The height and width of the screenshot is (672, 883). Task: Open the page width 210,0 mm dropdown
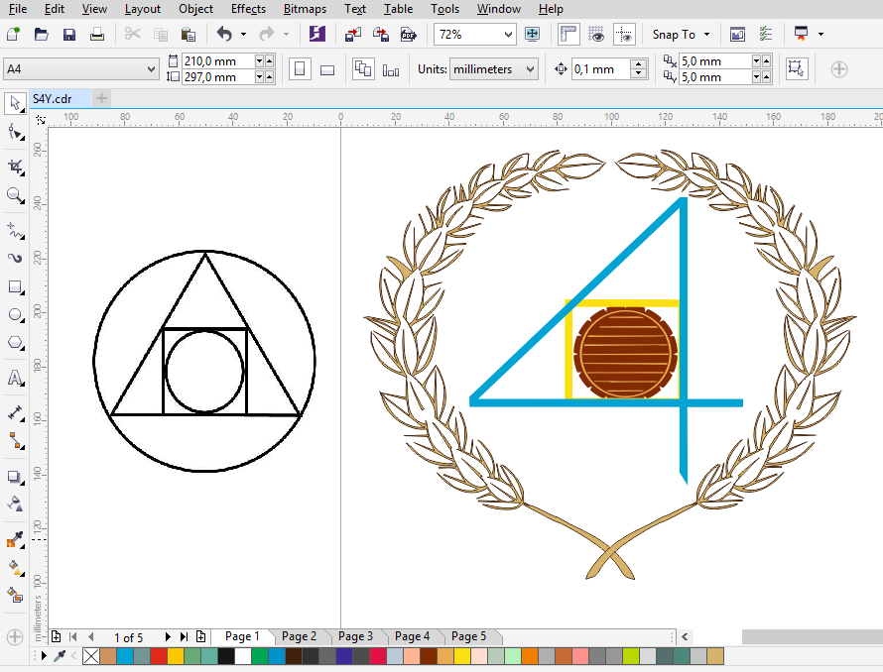point(259,60)
